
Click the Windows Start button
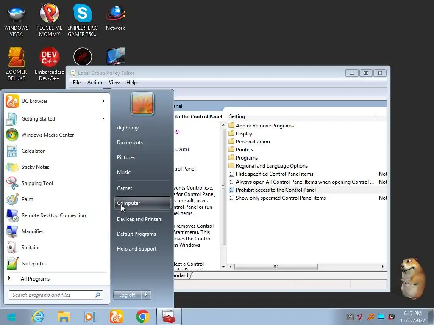[11, 317]
